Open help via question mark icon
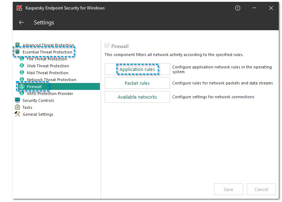Viewport: 282px width, 202px height. coord(238,8)
